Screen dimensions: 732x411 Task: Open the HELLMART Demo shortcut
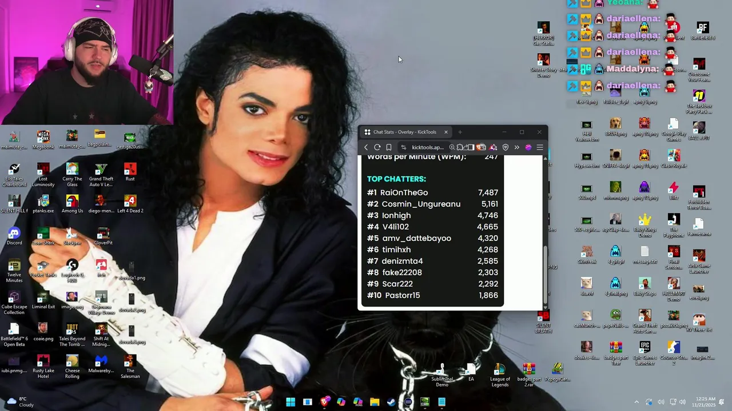pos(674,289)
